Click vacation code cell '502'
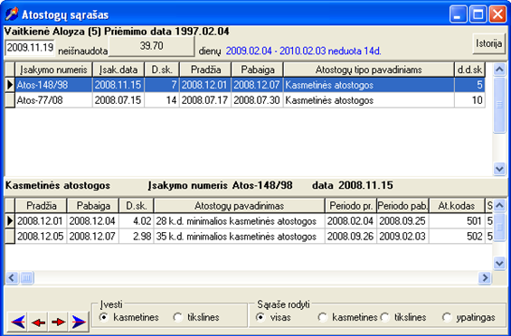This screenshot has width=511, height=336. [x=457, y=236]
